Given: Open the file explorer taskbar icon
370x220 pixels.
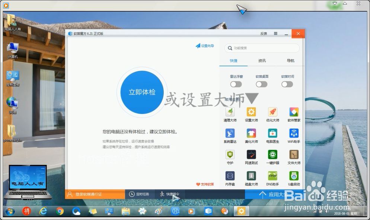Looking at the screenshot, I should [x=126, y=211].
